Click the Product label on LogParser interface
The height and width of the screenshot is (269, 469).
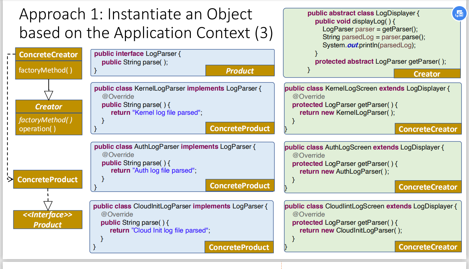[240, 70]
